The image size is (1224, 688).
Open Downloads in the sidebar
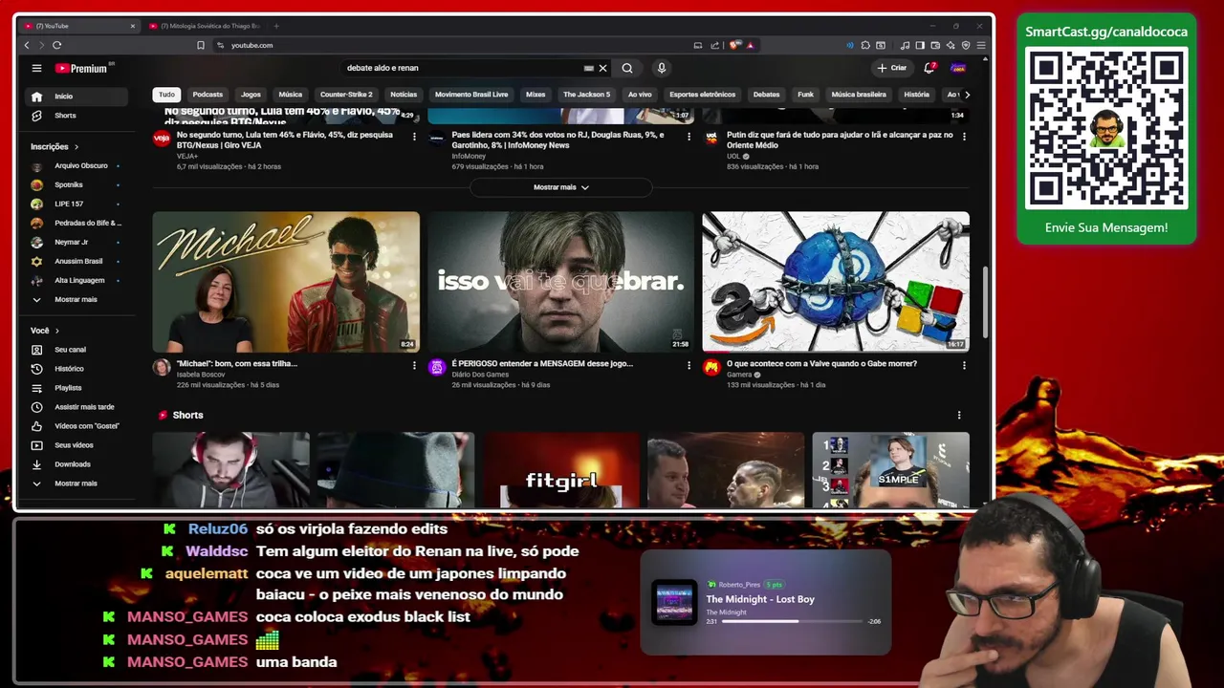[78, 464]
